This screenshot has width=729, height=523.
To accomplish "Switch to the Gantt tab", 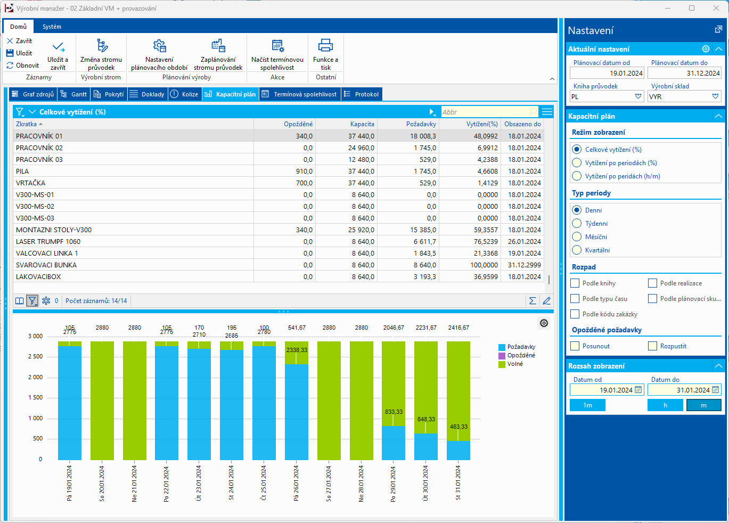I will [x=73, y=94].
